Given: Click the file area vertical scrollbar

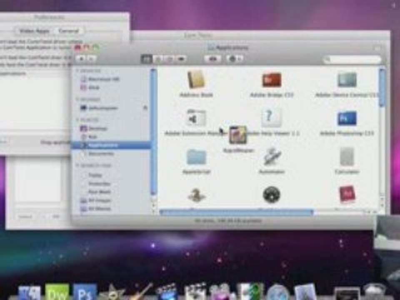Looking at the screenshot, I should tap(382, 87).
